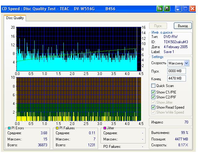Open the Скорость speed dropdown
This screenshot has height=158, width=198.
point(186,63)
